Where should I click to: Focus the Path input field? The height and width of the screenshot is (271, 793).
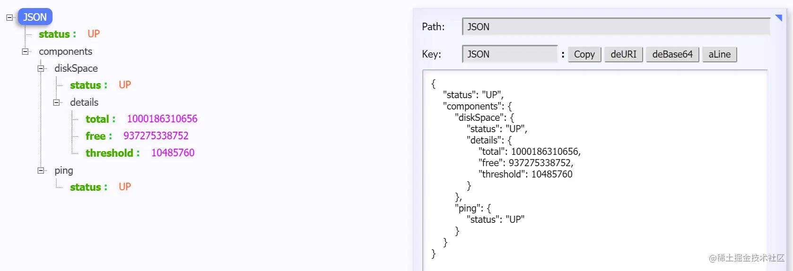616,26
